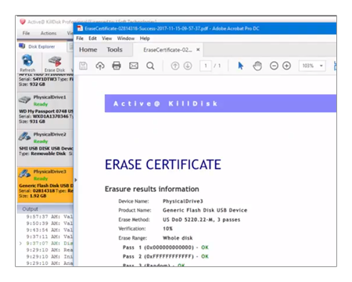
Task: Print the PDF with printer icon
Action: pyautogui.click(x=117, y=66)
